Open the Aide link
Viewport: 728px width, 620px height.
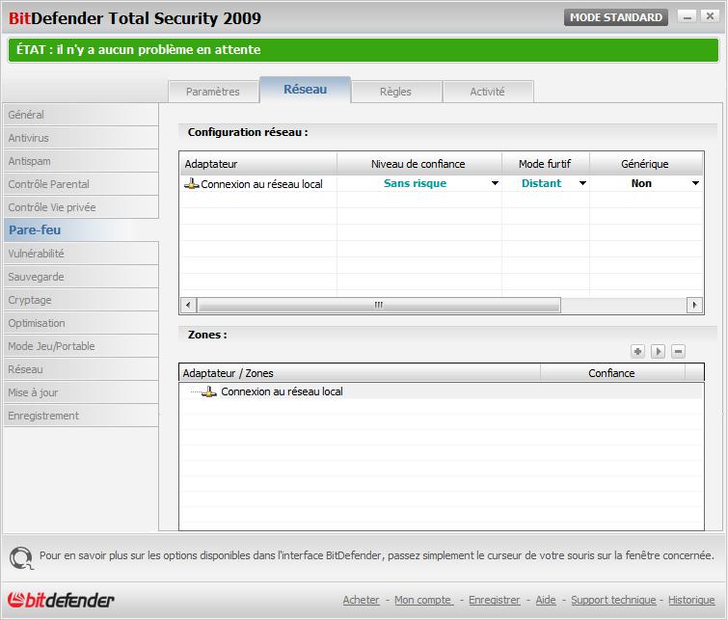[546, 600]
